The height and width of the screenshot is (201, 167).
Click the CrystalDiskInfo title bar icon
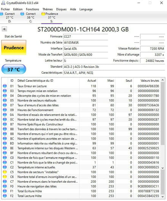(3, 3)
